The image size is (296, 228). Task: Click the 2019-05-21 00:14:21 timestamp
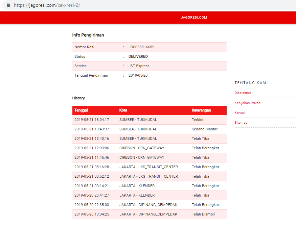92,186
